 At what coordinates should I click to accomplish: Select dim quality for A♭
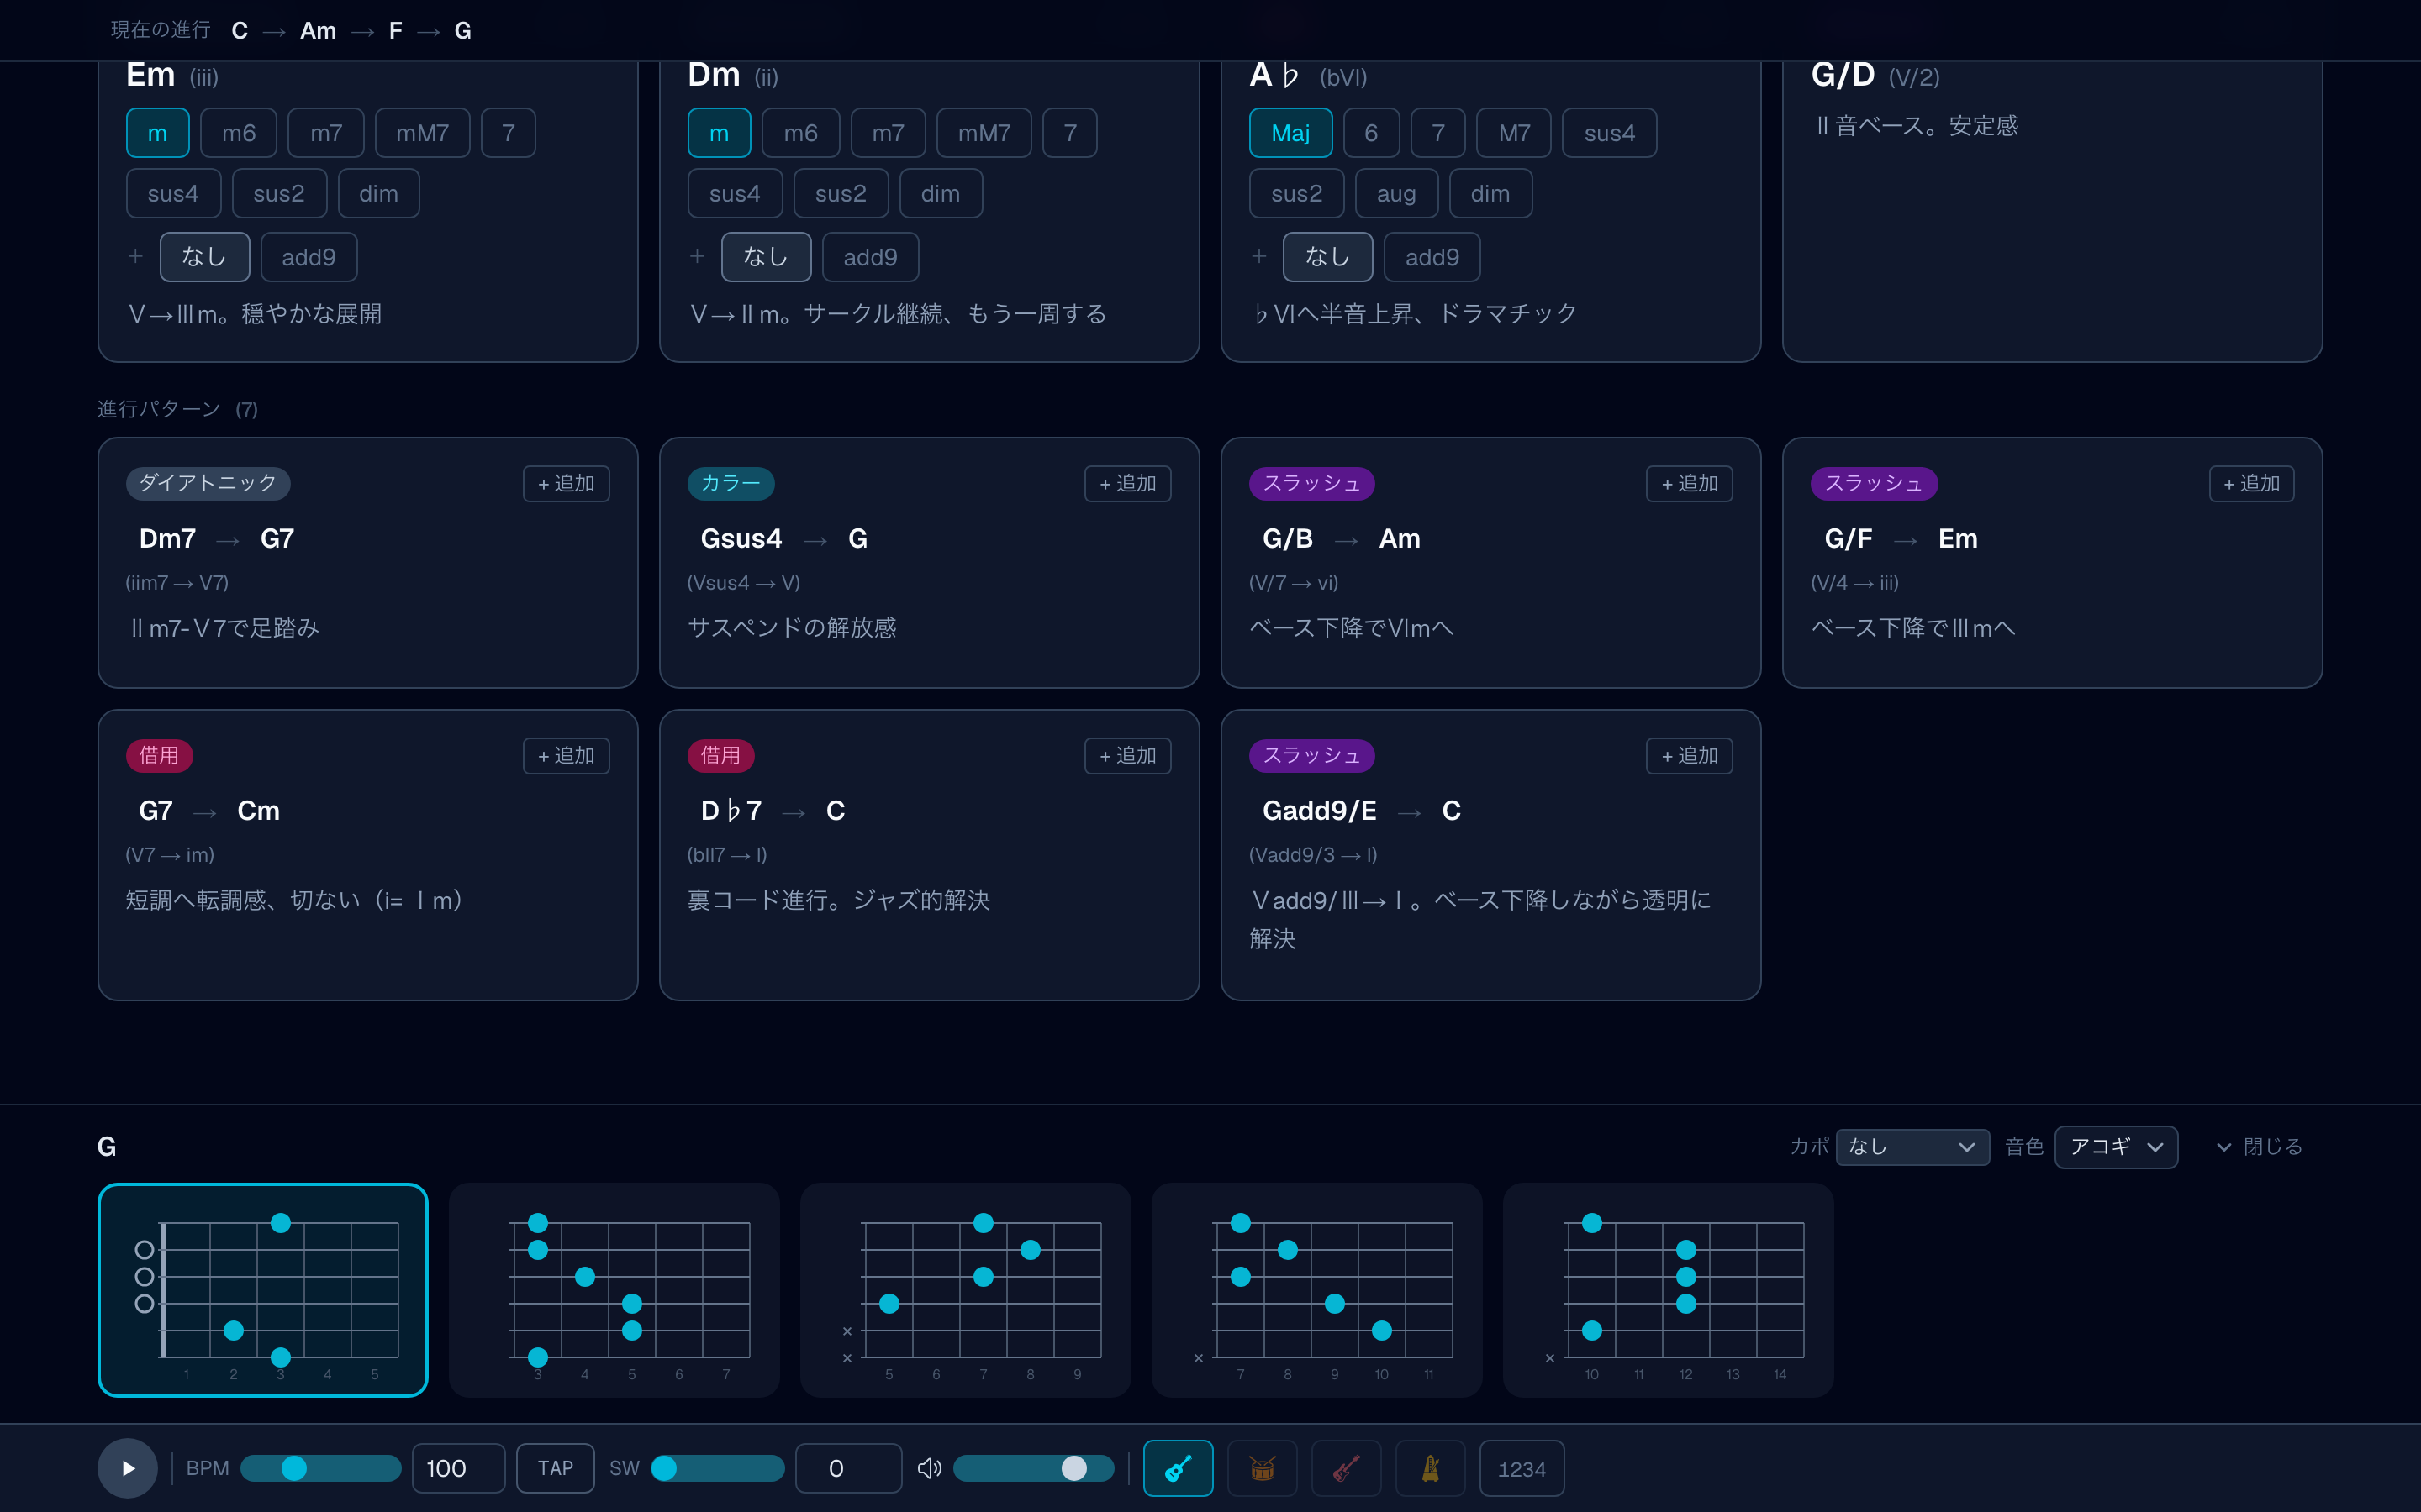[1490, 193]
